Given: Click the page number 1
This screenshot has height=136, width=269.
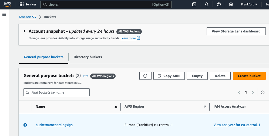Looking at the screenshot, I should [246, 92].
